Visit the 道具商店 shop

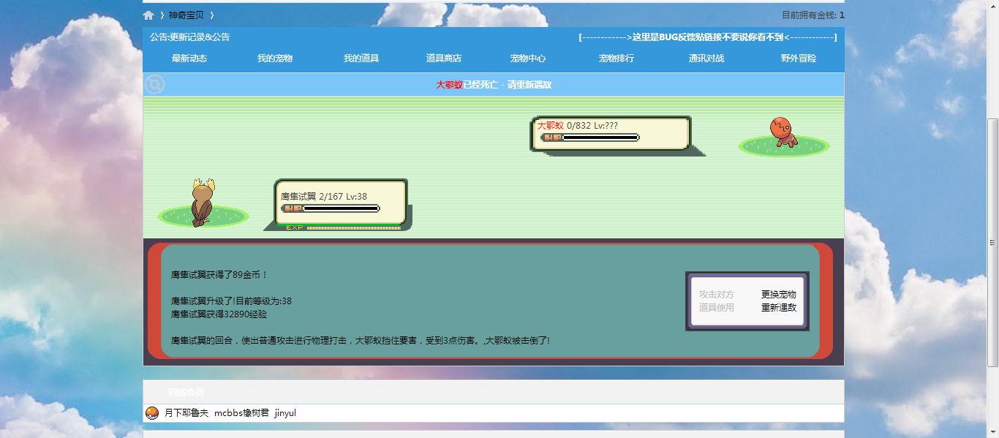coord(444,58)
